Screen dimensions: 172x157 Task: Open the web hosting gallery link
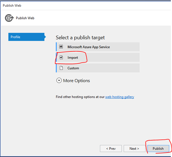(120, 97)
